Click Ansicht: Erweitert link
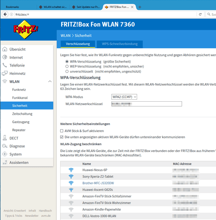This screenshot has height=220, width=216. click(15, 211)
